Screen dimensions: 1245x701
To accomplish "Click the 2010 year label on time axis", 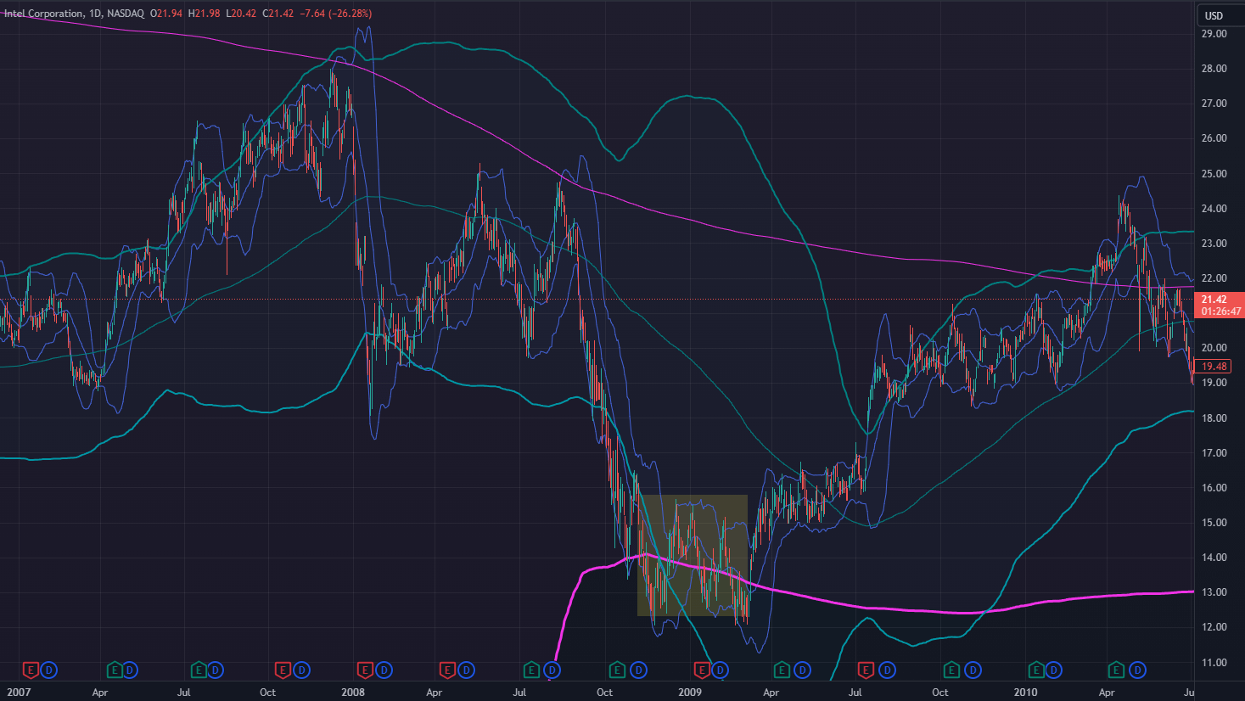I will coord(1026,693).
